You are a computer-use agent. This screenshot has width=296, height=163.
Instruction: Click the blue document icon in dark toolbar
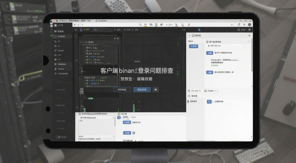199,30
